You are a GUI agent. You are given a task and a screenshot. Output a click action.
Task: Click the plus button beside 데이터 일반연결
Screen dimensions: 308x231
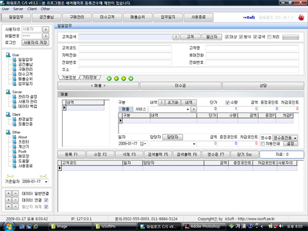[8, 194]
